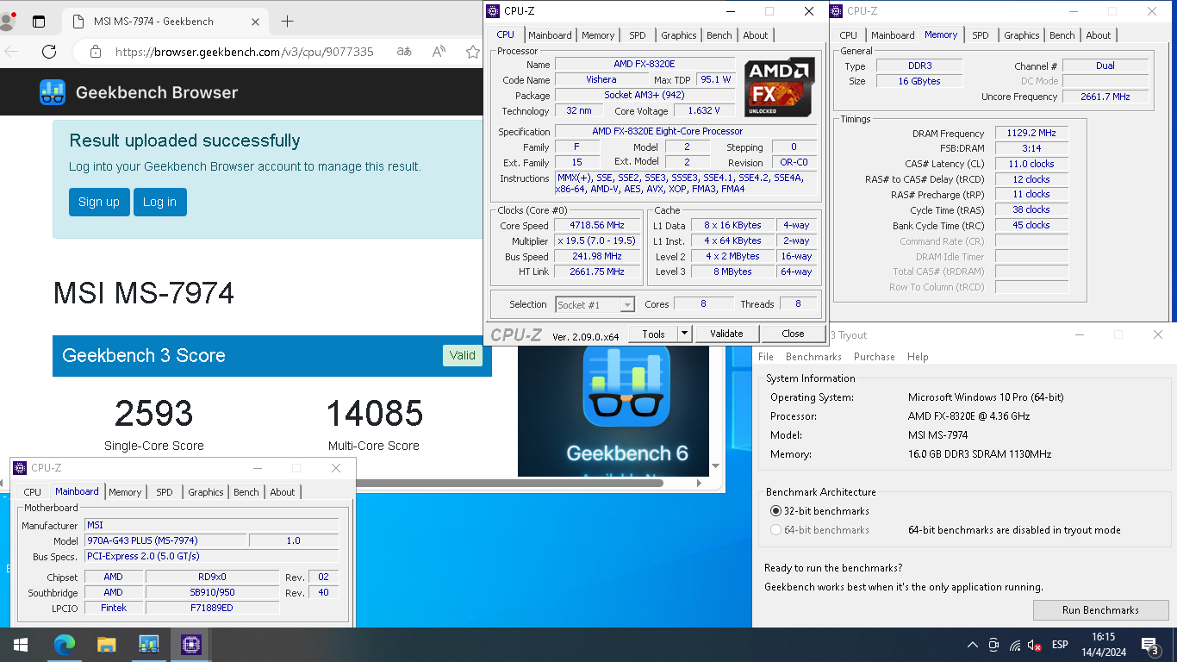Click the CPU-Z taskbar icon
1177x662 pixels.
(190, 645)
